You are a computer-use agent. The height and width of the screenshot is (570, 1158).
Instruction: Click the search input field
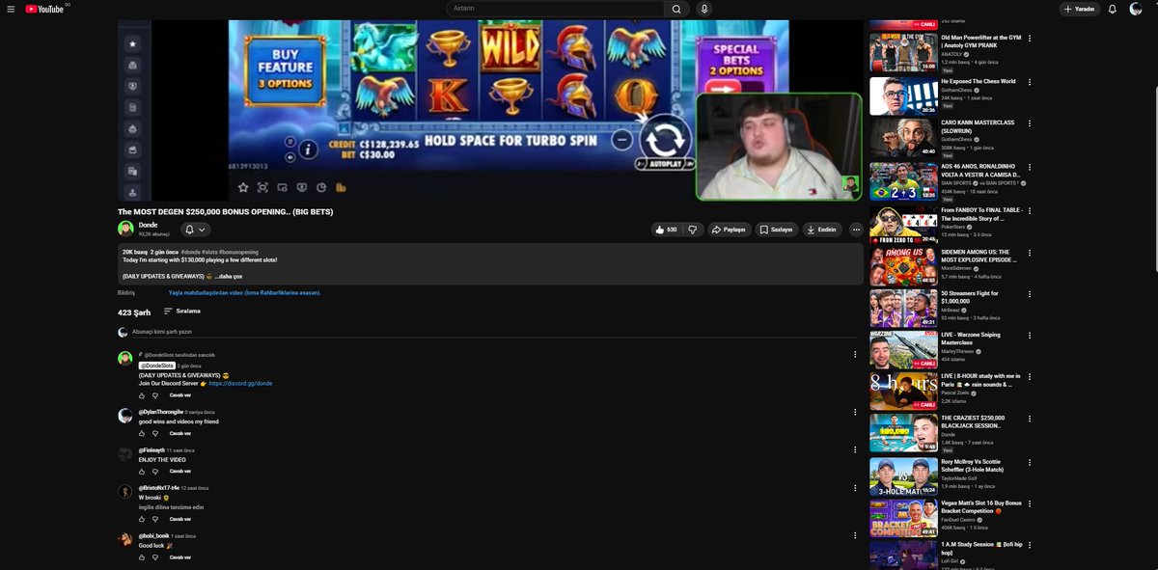(x=555, y=9)
